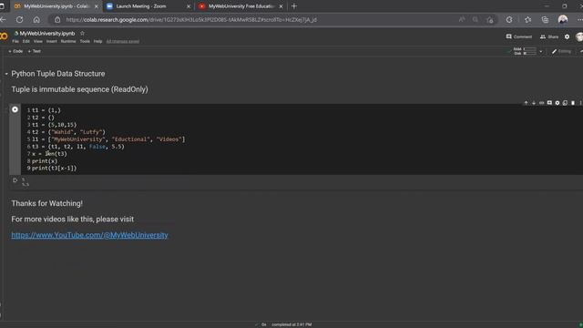Click 'Thanks for Watching!' text
583x328 pixels.
point(46,203)
